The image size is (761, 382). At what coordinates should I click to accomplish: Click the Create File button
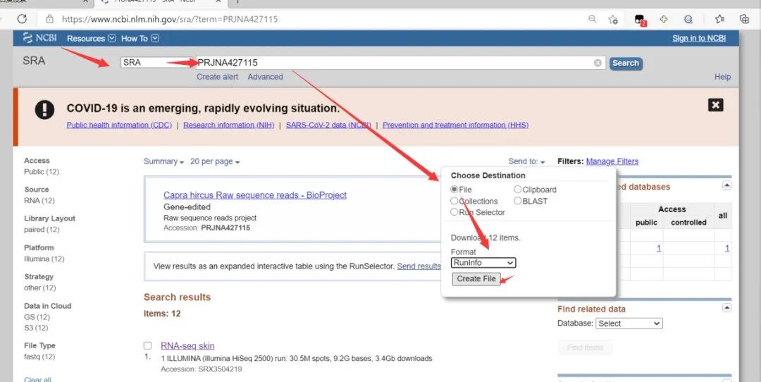[476, 278]
